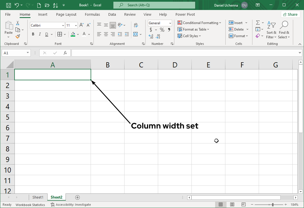This screenshot has height=208, width=304.
Task: Click the Workbook Statistics status bar item
Action: 30,205
